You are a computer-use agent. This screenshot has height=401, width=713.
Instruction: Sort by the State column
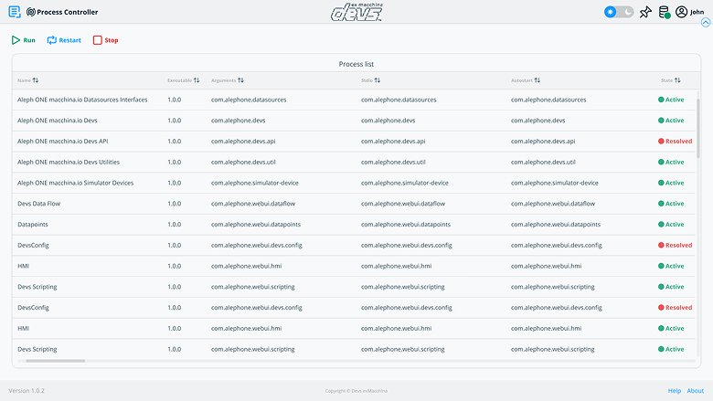670,80
